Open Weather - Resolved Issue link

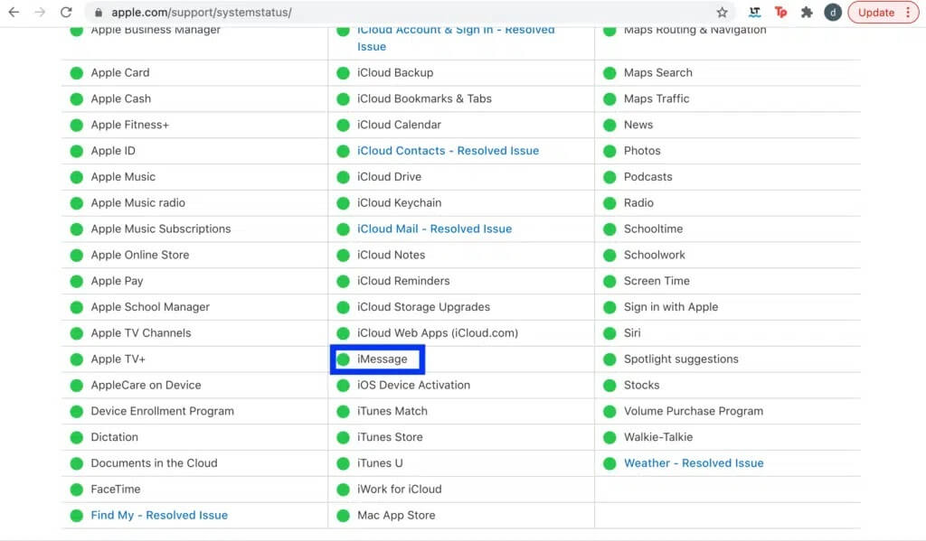pyautogui.click(x=694, y=462)
